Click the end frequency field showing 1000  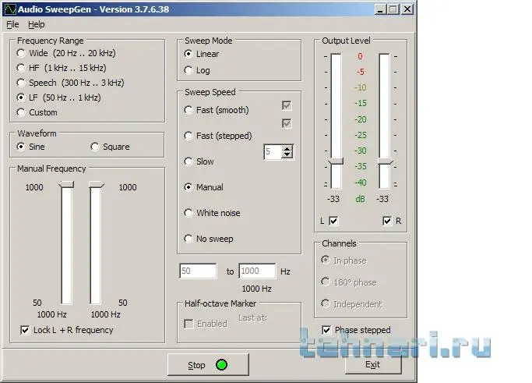click(257, 271)
